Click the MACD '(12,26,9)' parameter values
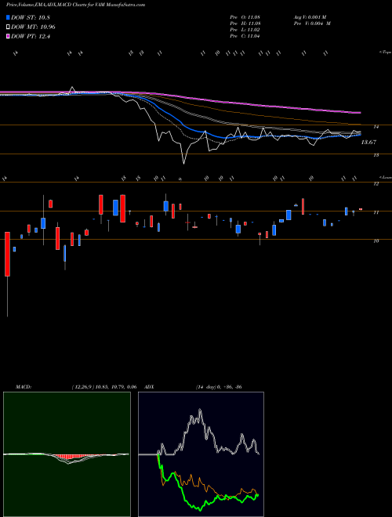Image resolution: width=392 pixels, height=517 pixels. tap(104, 387)
